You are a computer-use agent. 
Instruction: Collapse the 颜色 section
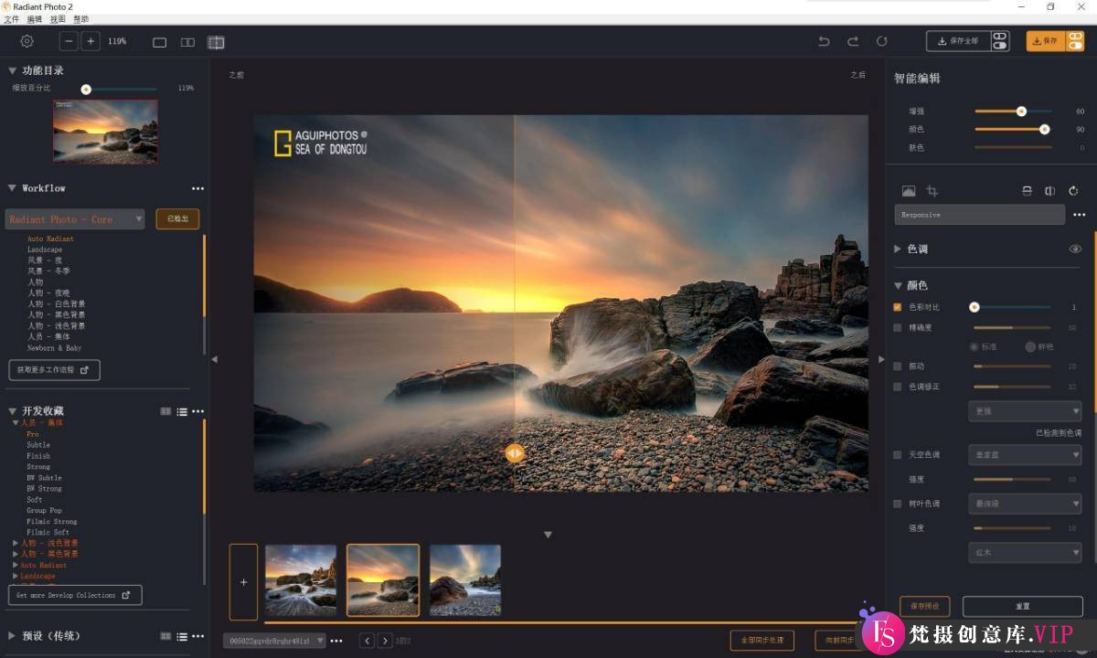pyautogui.click(x=898, y=285)
